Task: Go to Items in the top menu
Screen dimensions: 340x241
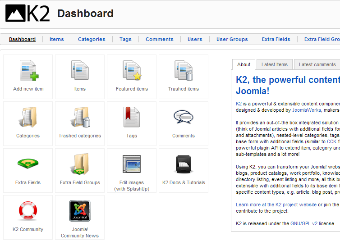Action: (x=57, y=39)
